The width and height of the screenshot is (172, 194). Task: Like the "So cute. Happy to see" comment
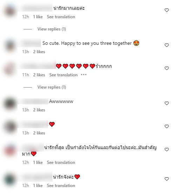click(166, 45)
